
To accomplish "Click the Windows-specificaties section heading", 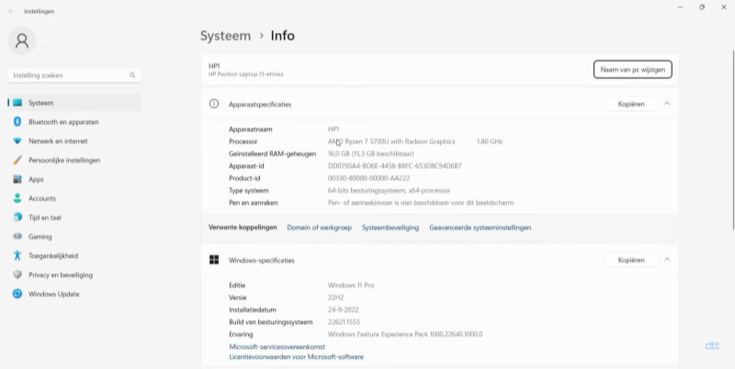I will (x=262, y=261).
